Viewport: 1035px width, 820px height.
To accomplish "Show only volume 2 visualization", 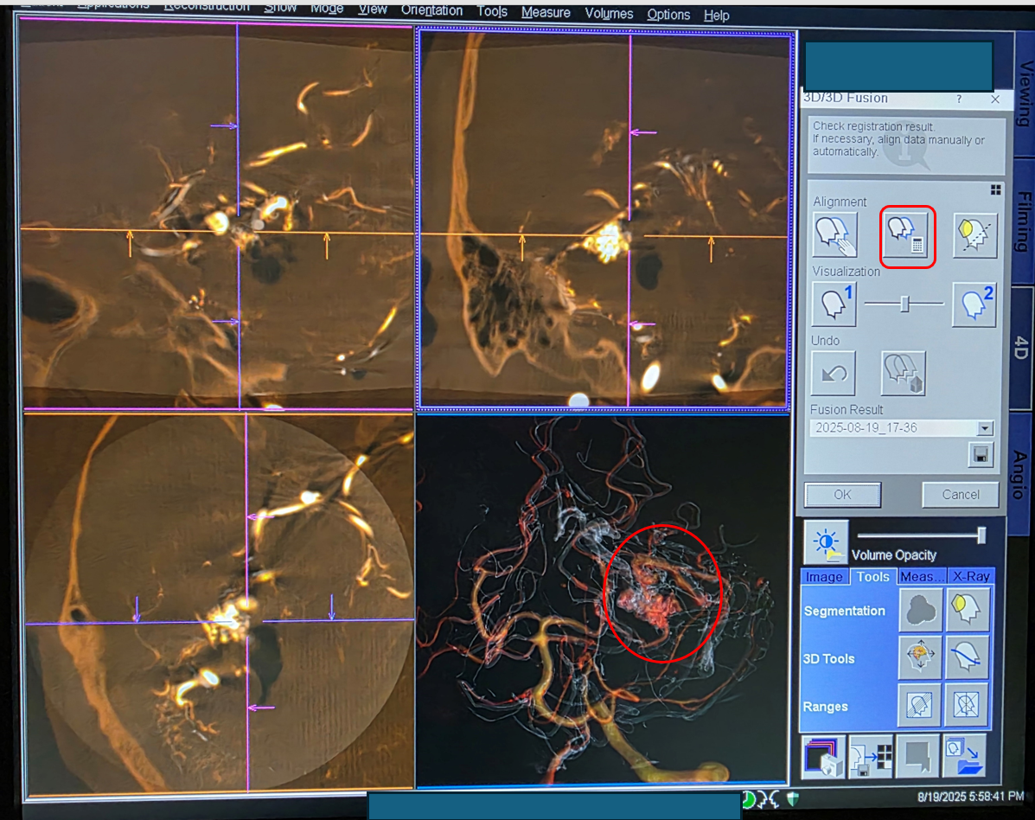I will (x=974, y=304).
